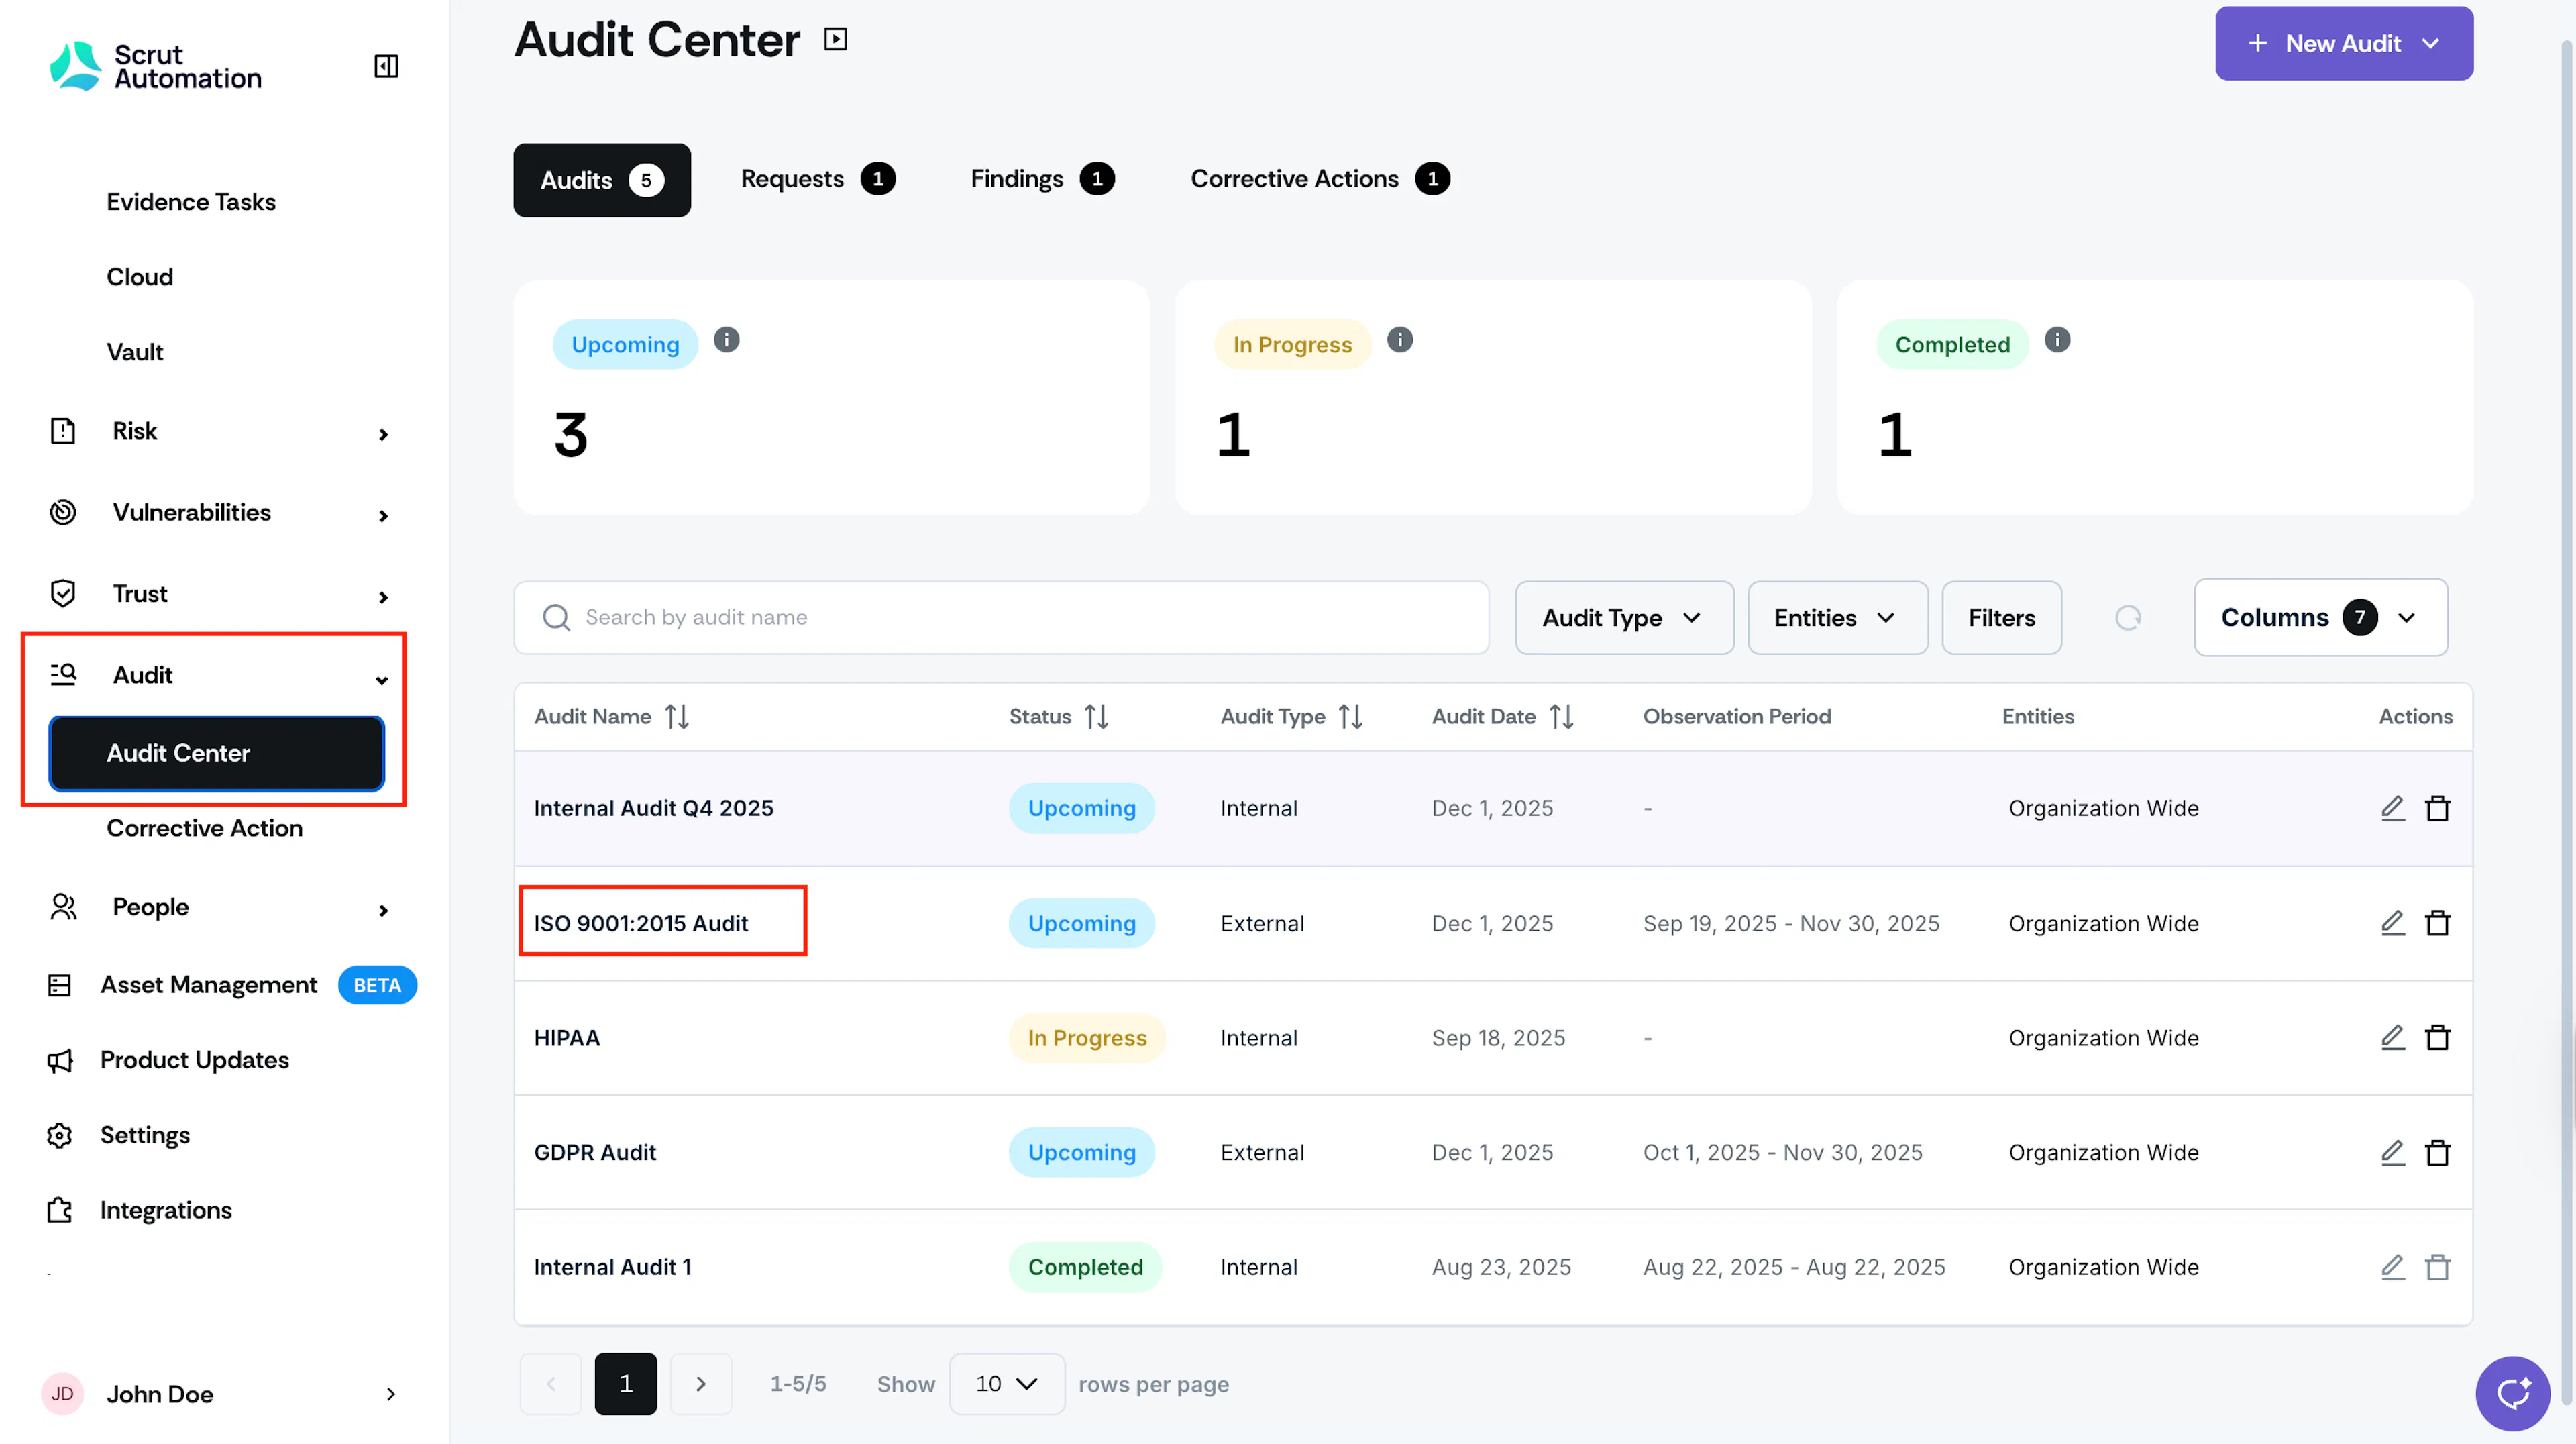Viewport: 2576px width, 1444px height.
Task: Switch to the Corrective Actions tab
Action: click(x=1319, y=179)
